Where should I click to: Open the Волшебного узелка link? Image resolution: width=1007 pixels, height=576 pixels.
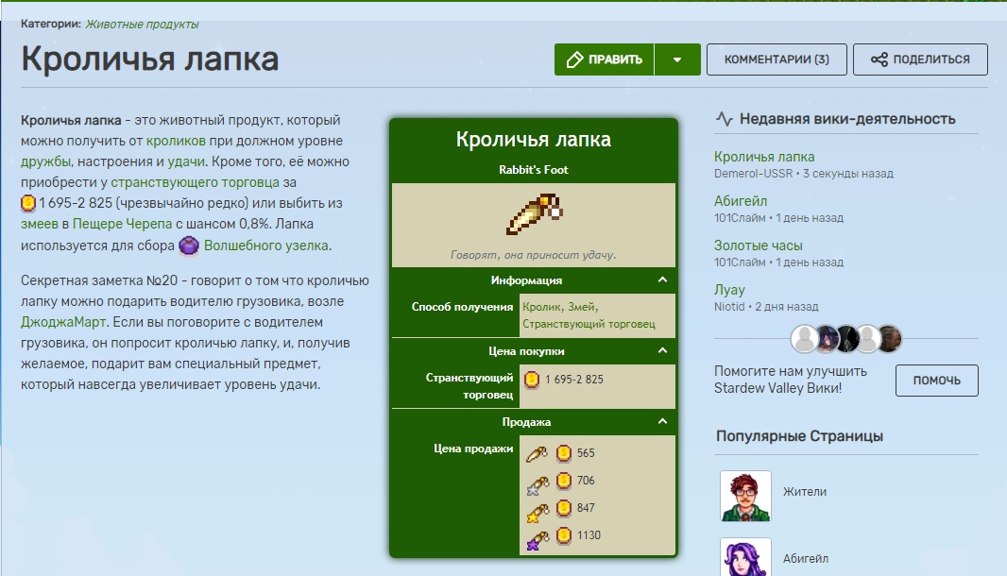click(x=265, y=246)
